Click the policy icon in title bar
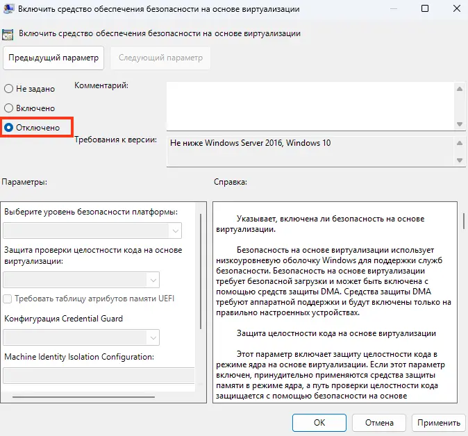468x436 pixels. tap(9, 9)
